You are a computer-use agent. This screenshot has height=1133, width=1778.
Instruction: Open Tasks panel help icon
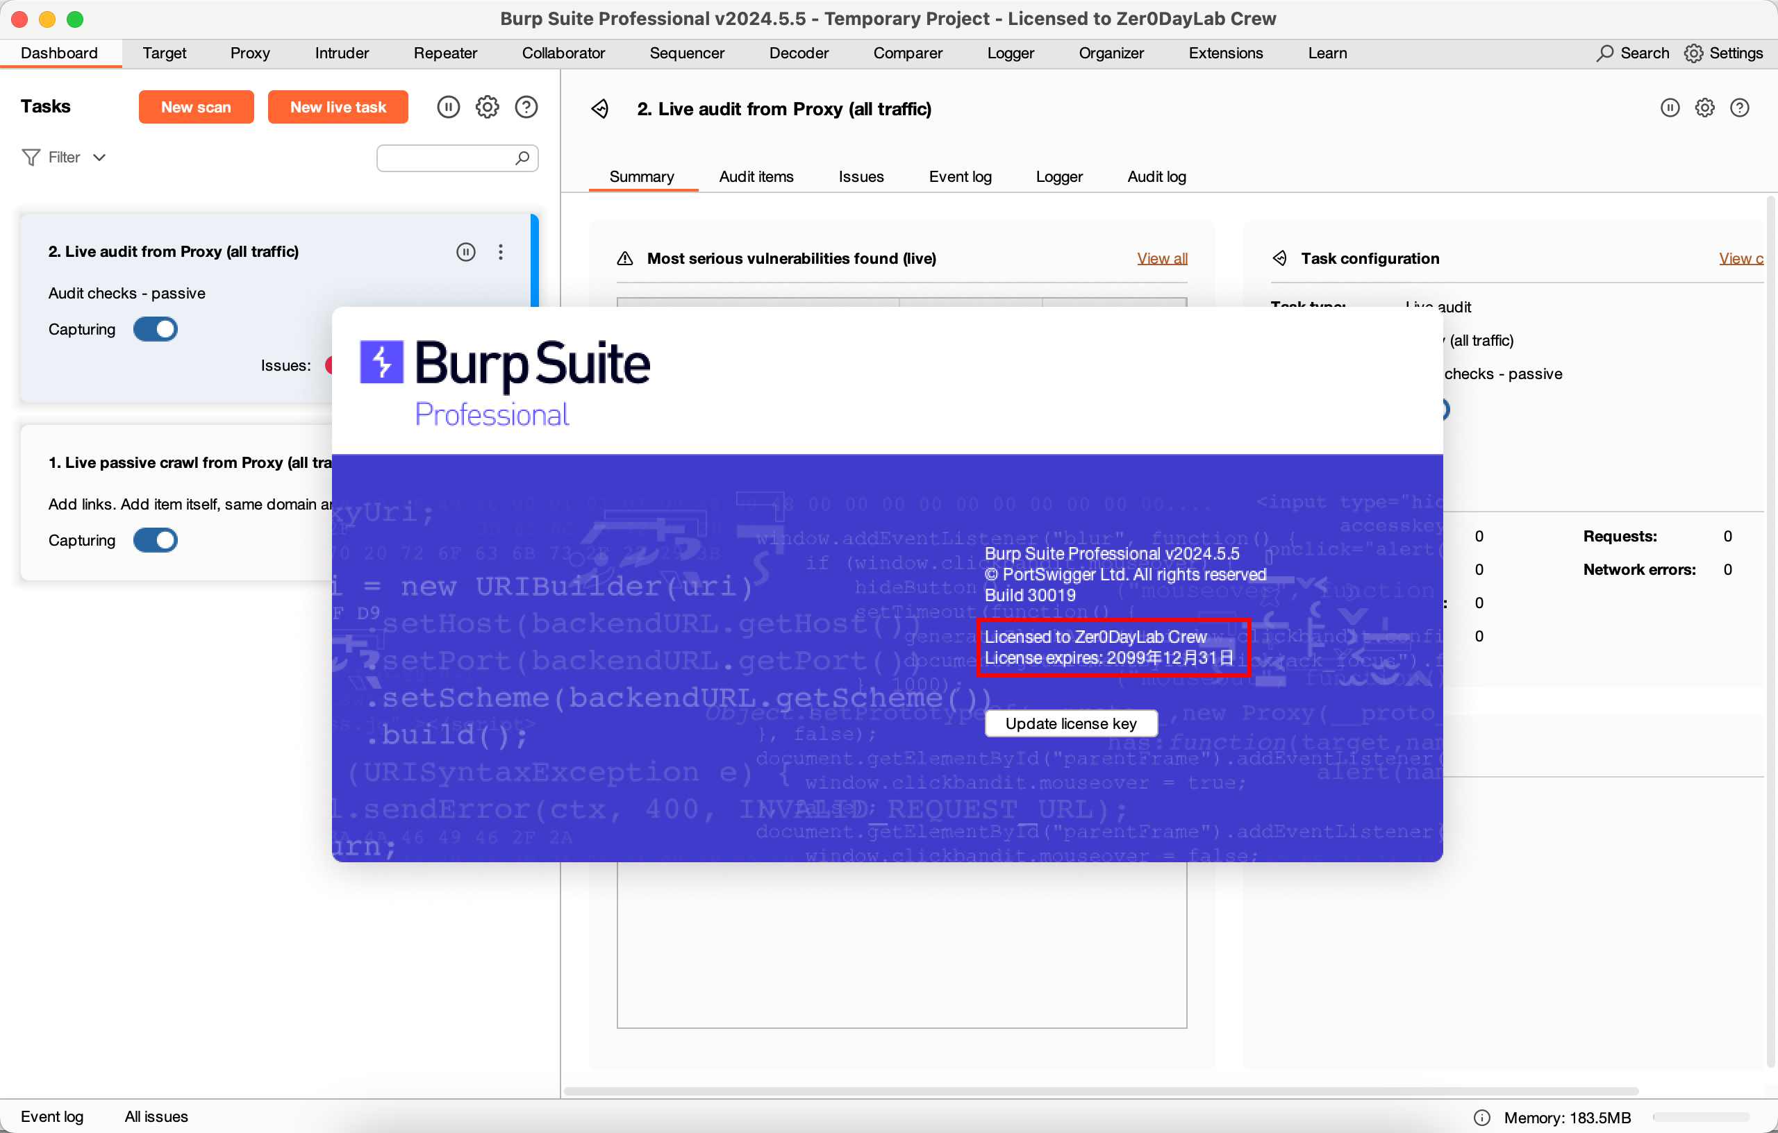point(526,107)
